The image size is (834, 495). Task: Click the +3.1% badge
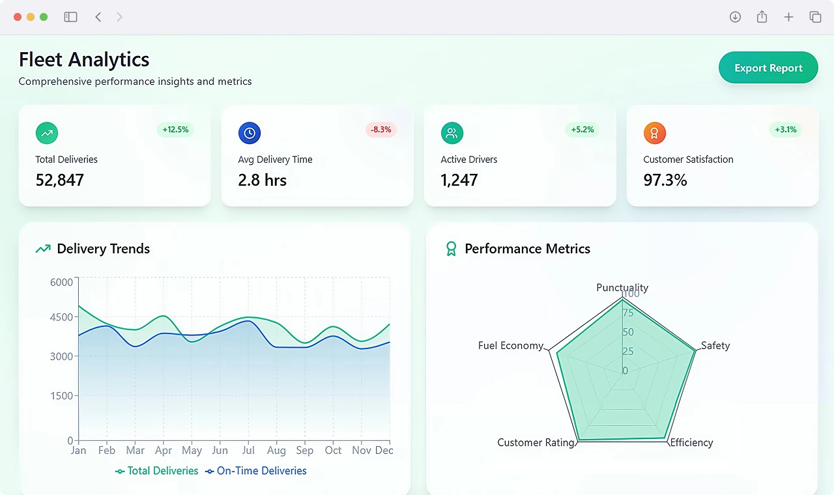click(786, 130)
